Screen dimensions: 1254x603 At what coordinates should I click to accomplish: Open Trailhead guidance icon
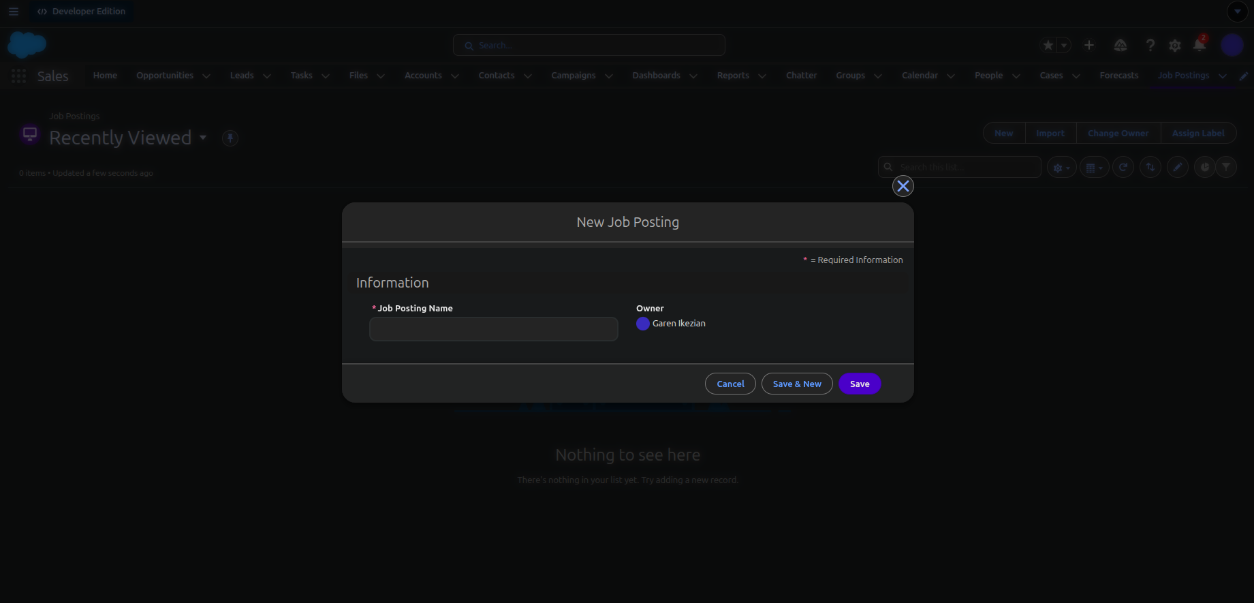click(x=1120, y=46)
